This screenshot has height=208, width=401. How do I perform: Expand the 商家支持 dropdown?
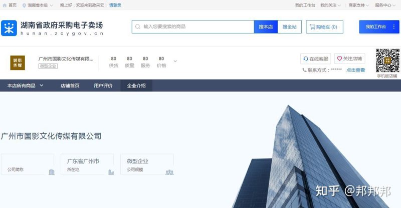(359, 5)
